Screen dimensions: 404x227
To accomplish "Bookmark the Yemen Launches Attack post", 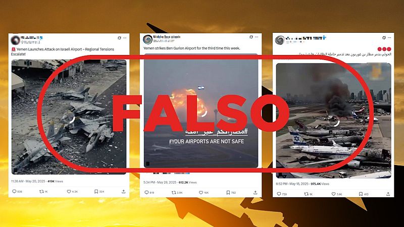I will [x=96, y=192].
